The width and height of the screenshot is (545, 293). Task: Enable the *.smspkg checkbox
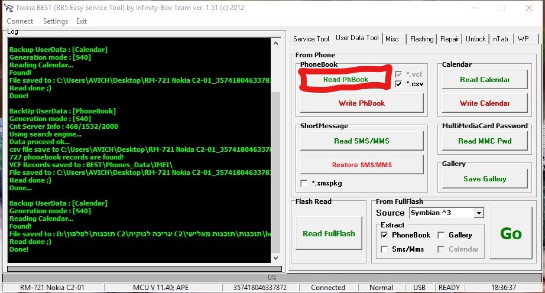tap(304, 183)
